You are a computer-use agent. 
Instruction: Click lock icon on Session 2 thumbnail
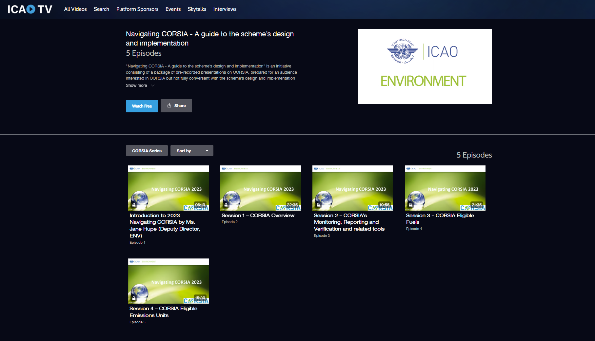(x=318, y=205)
